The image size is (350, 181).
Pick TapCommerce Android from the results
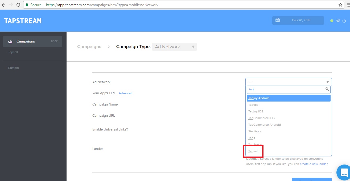289,125
